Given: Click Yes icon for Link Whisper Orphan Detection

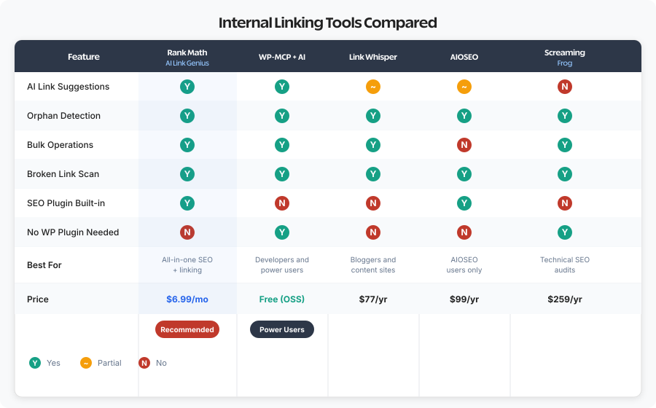Looking at the screenshot, I should click(373, 116).
